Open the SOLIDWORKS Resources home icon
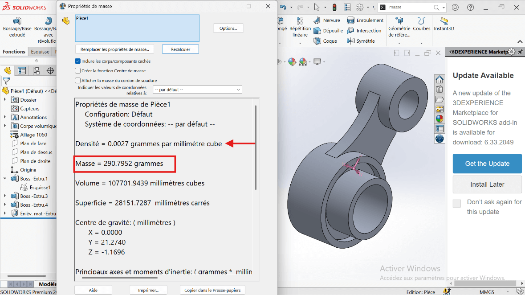525x295 pixels. click(x=440, y=80)
